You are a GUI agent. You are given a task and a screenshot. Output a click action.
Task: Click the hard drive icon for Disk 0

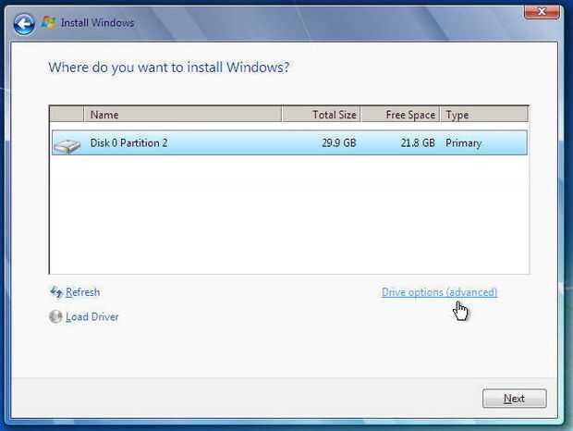(x=67, y=146)
